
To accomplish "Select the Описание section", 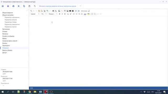I will tap(6, 48).
